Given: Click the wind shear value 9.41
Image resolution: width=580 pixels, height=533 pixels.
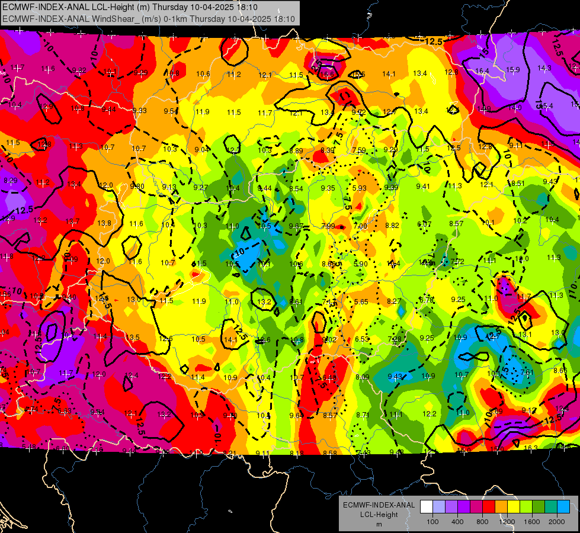Looking at the screenshot, I should 423,187.
